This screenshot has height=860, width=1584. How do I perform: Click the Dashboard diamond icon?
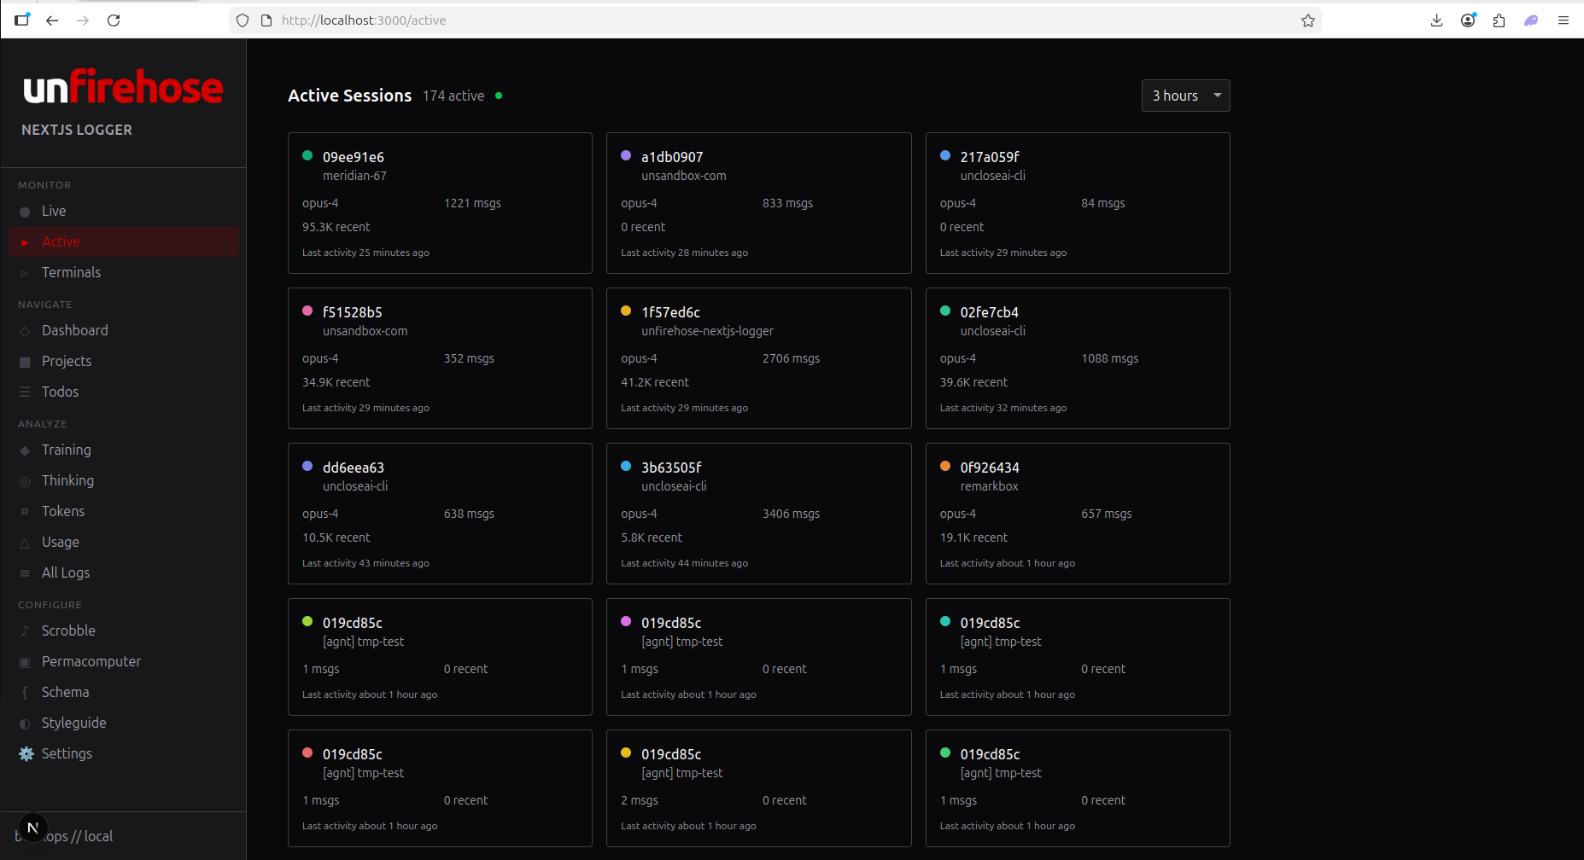point(25,331)
